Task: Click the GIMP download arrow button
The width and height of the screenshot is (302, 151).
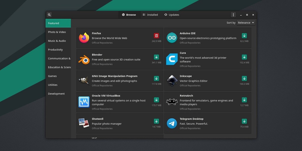Action: [156, 78]
